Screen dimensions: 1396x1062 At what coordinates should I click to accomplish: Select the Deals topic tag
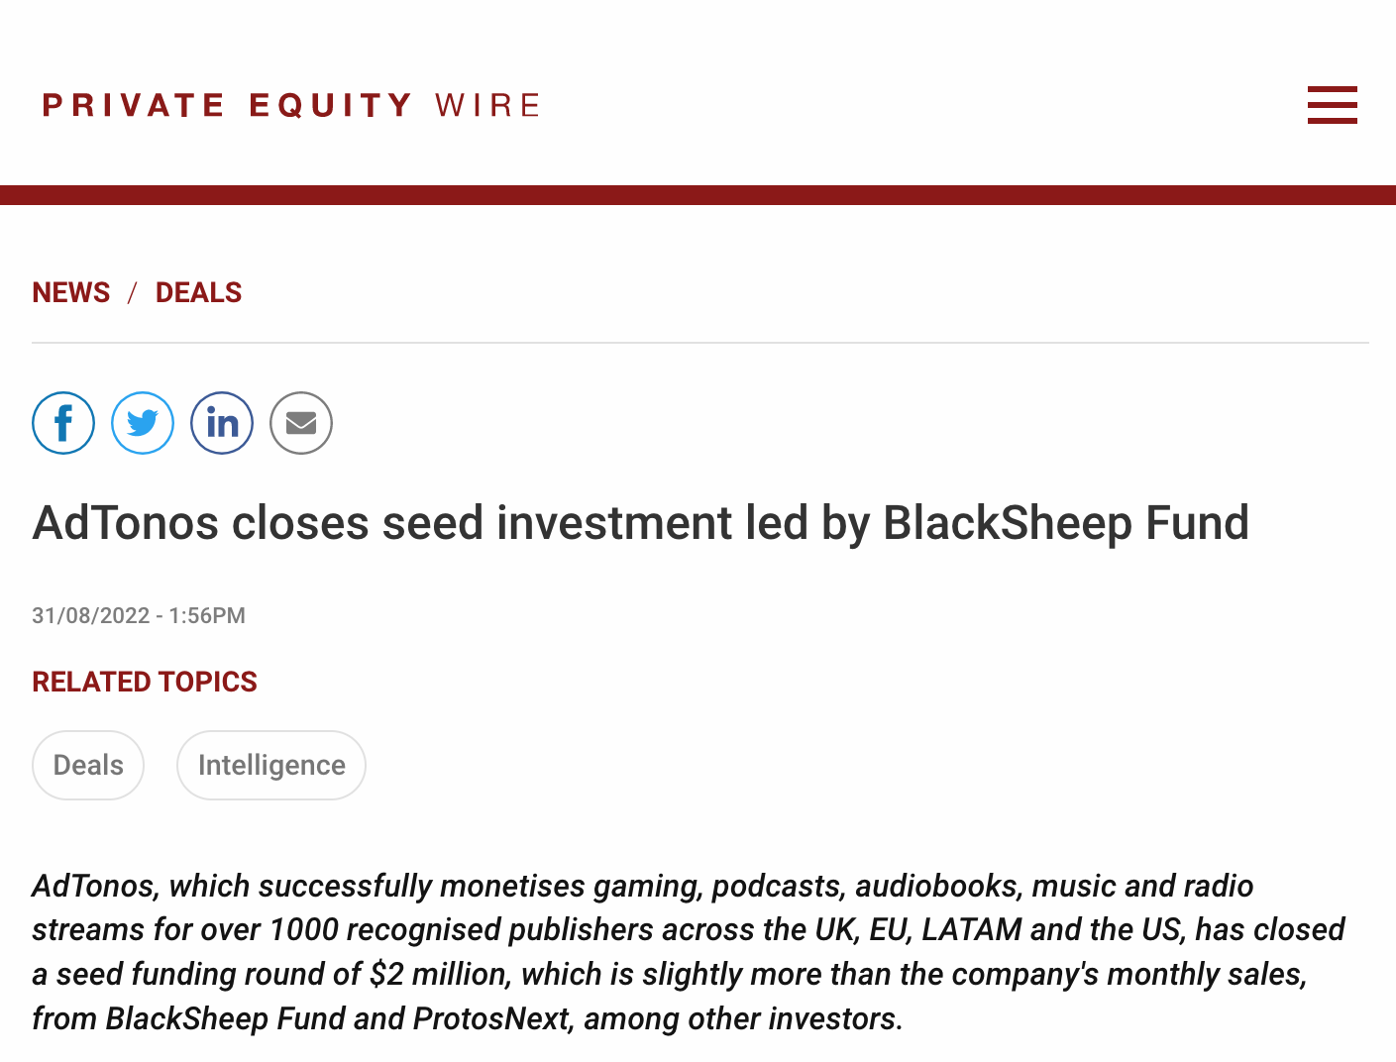88,765
